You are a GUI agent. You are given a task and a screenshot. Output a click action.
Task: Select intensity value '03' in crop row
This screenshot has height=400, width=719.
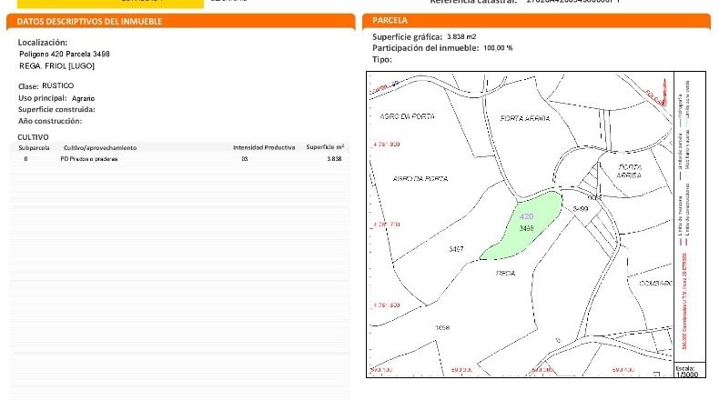(245, 159)
